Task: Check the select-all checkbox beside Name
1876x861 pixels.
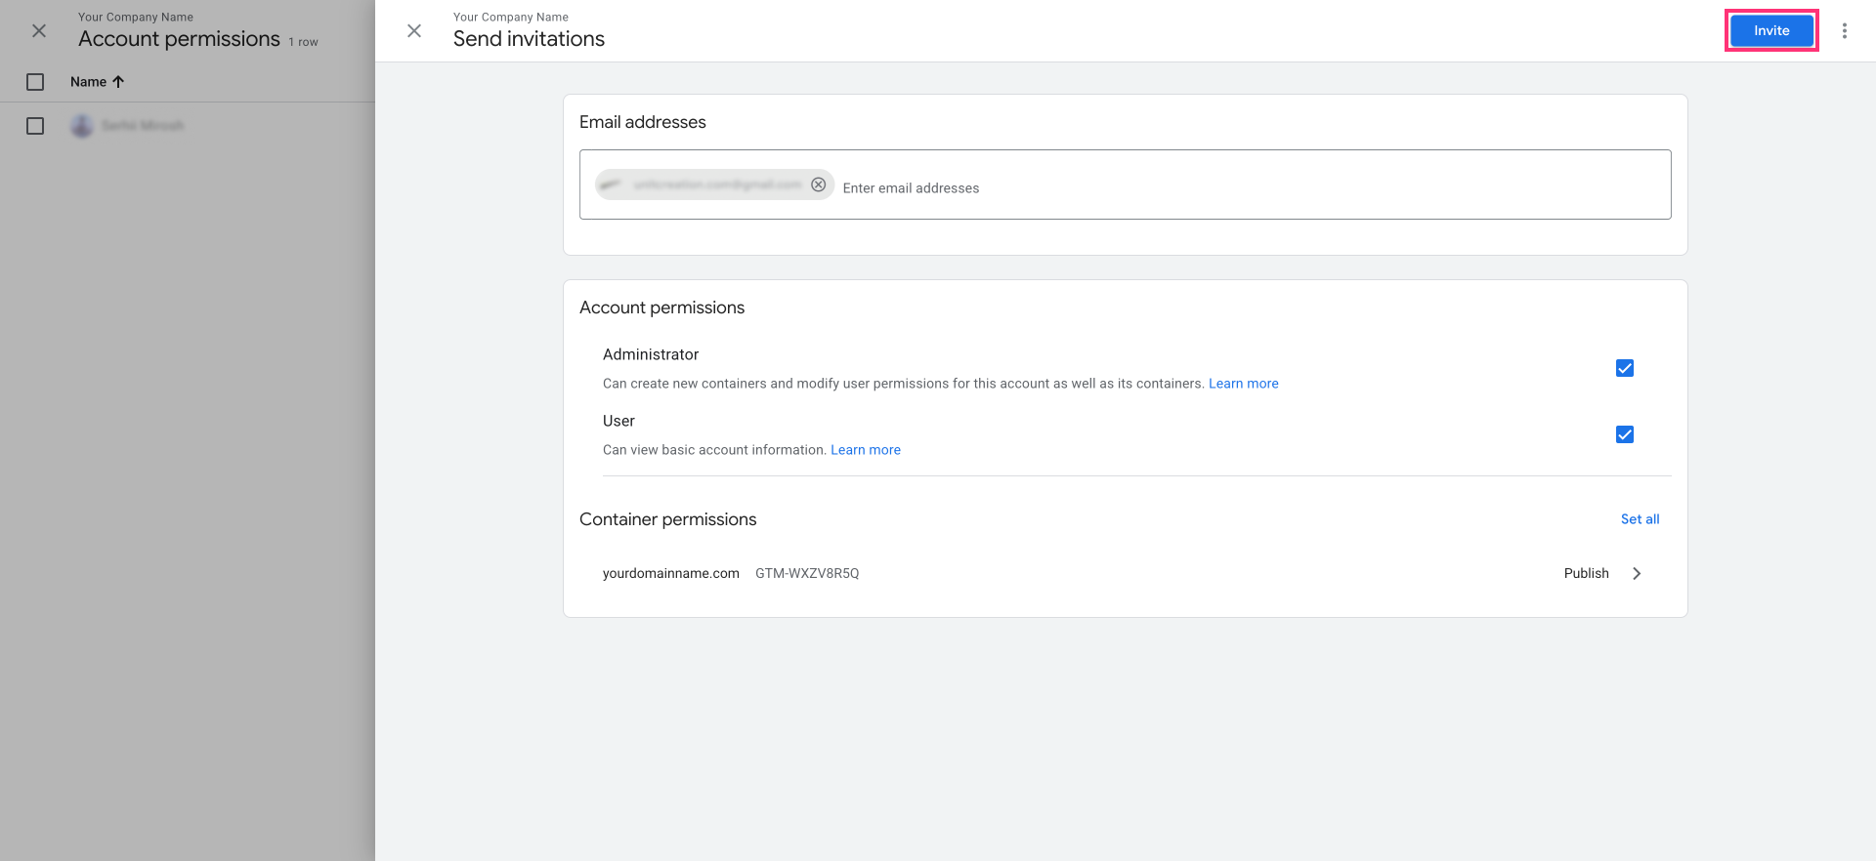Action: coord(35,82)
